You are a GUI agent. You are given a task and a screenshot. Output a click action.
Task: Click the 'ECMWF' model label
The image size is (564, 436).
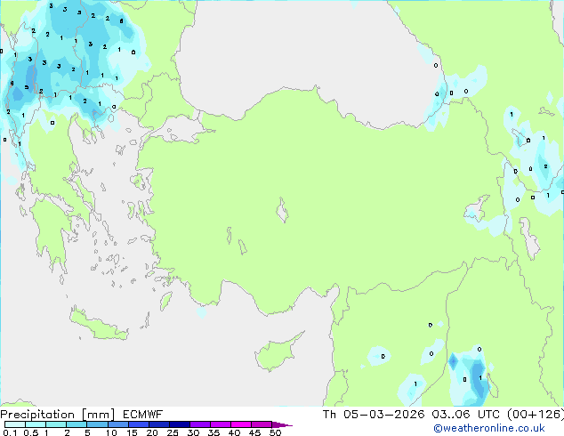(x=142, y=415)
